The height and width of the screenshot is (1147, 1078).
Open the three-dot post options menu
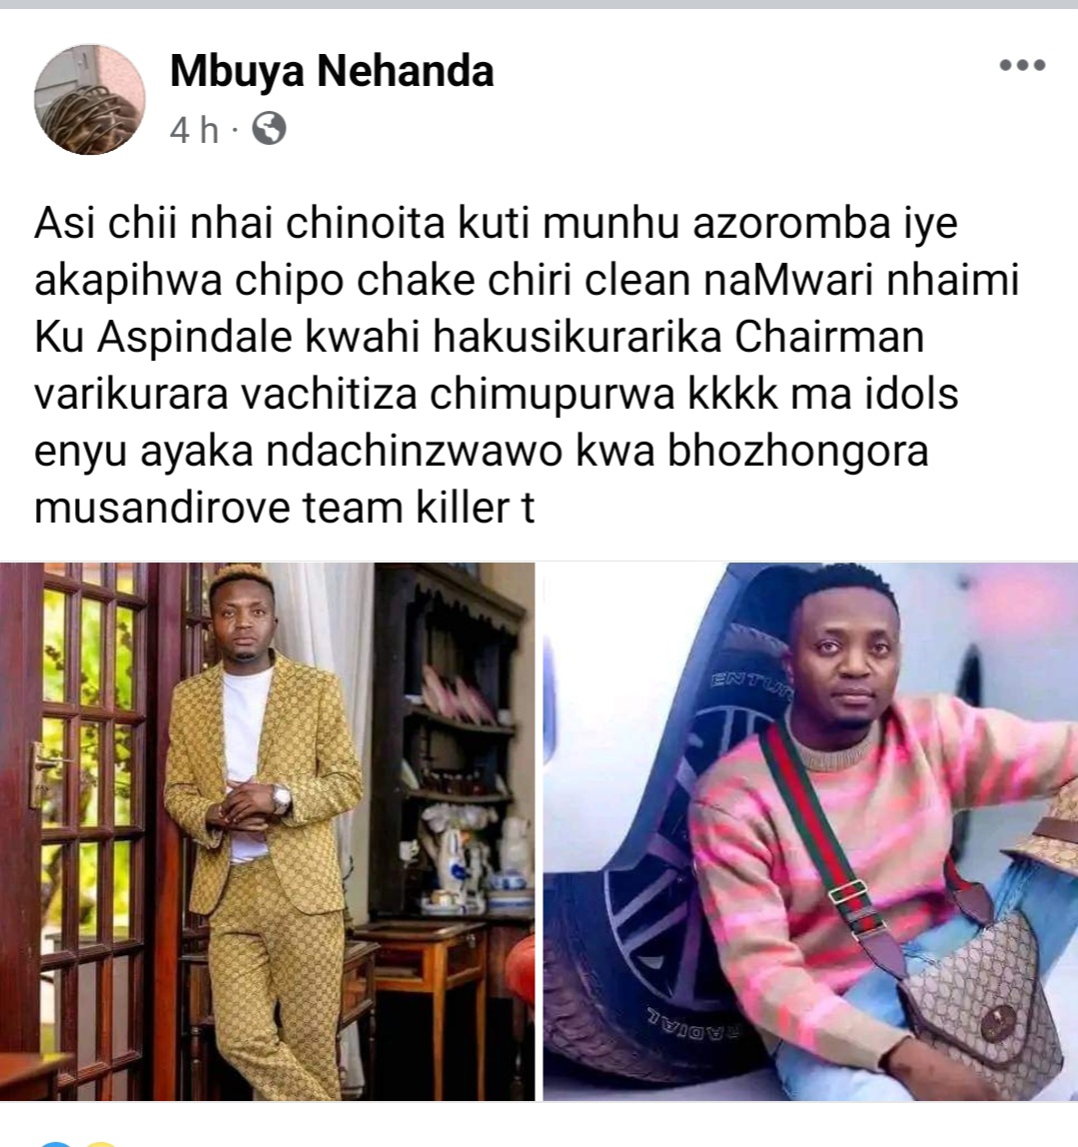tap(1022, 65)
